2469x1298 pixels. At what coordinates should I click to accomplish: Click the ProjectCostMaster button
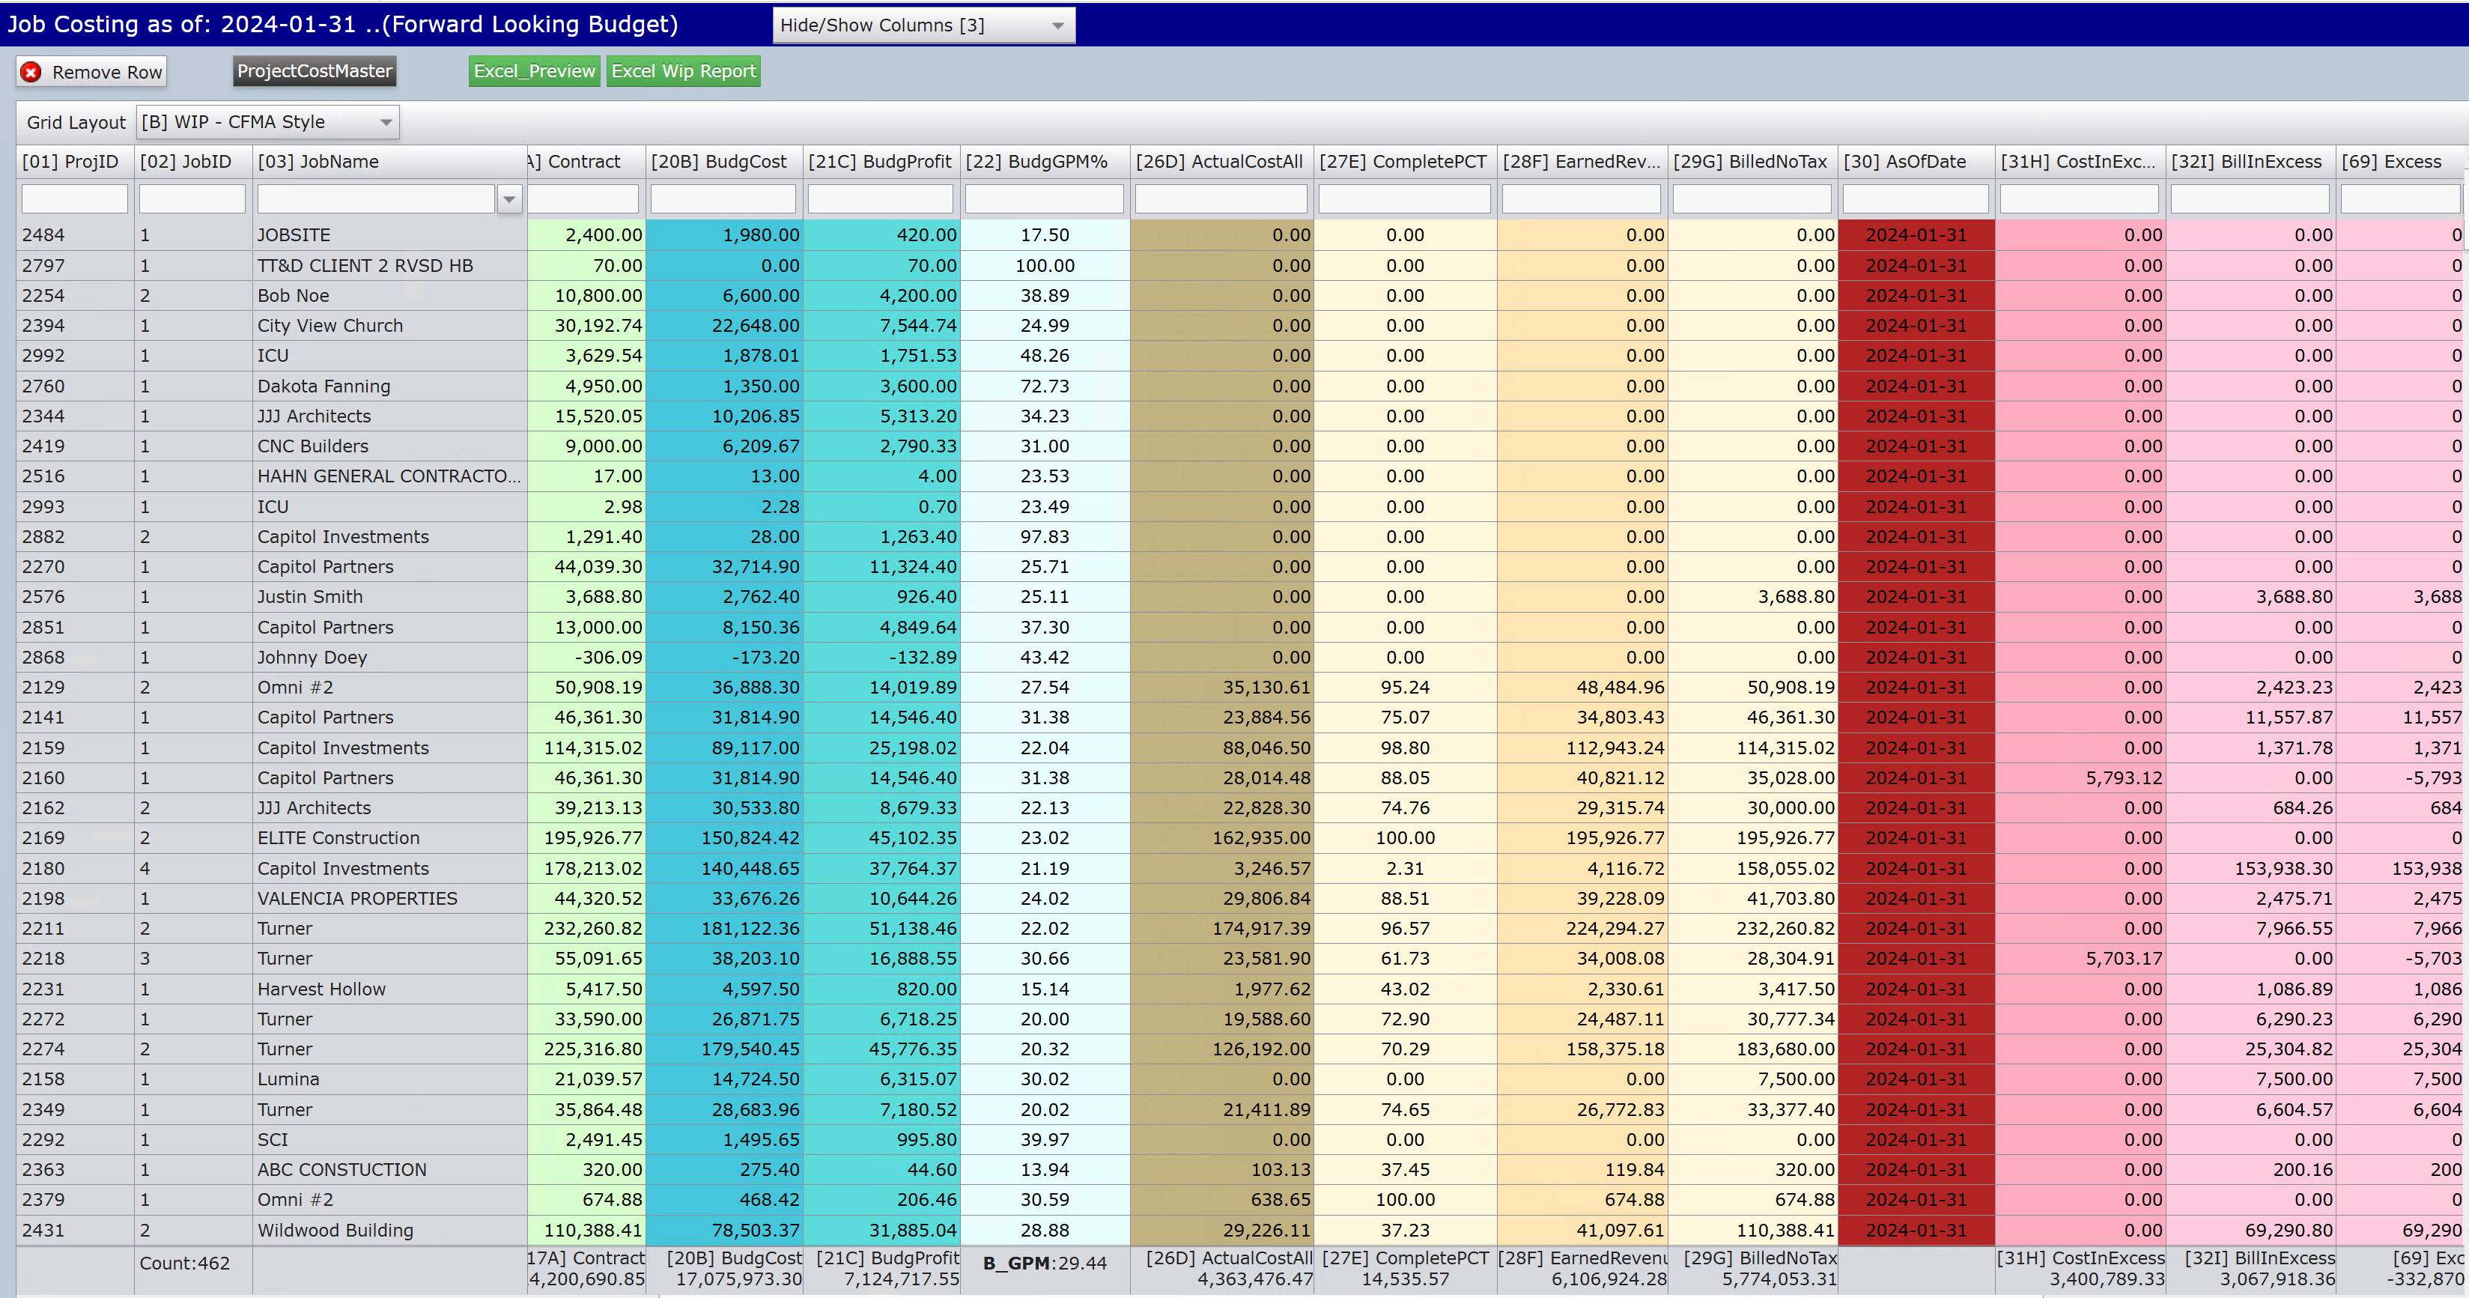click(314, 71)
